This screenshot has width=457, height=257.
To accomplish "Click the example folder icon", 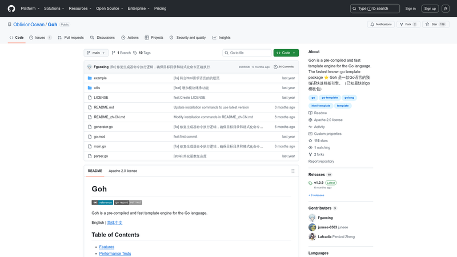I will pos(90,78).
